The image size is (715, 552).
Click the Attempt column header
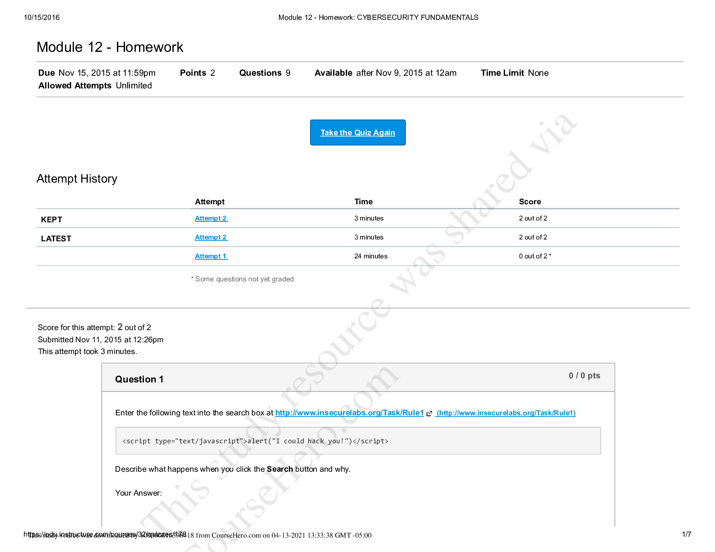(209, 202)
